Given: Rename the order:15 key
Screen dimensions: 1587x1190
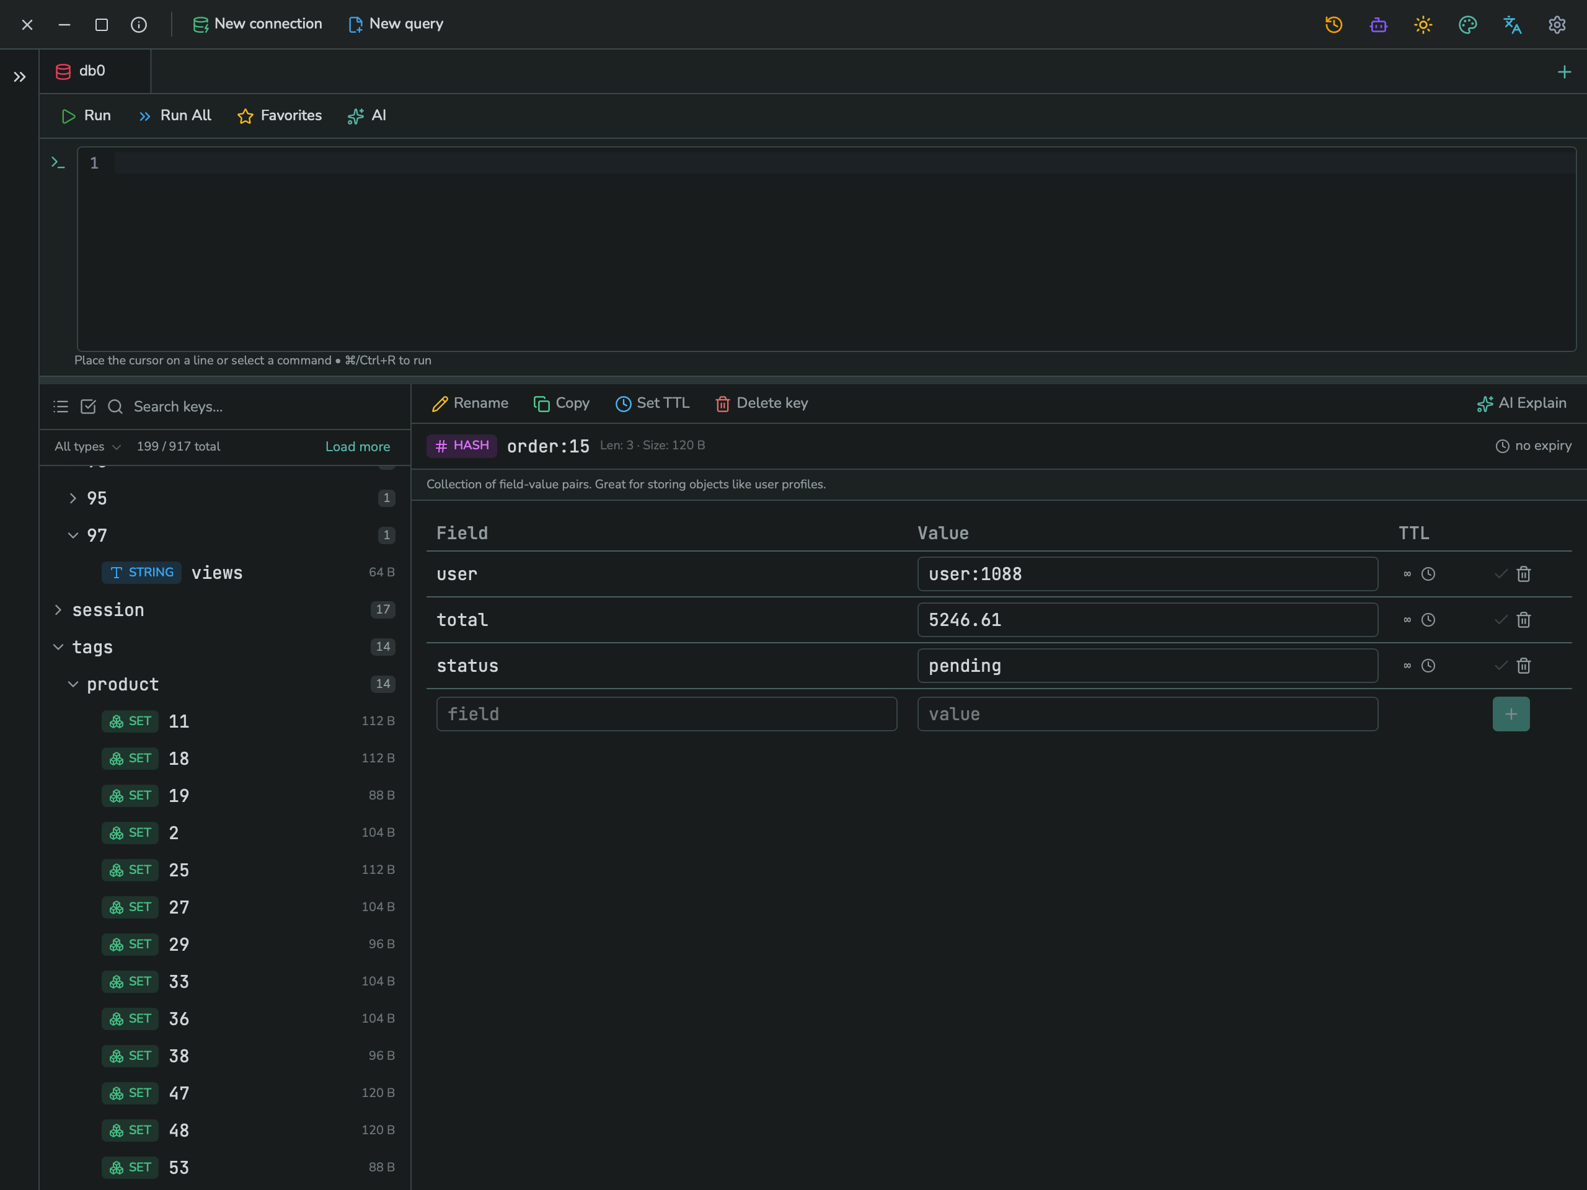Looking at the screenshot, I should [470, 403].
